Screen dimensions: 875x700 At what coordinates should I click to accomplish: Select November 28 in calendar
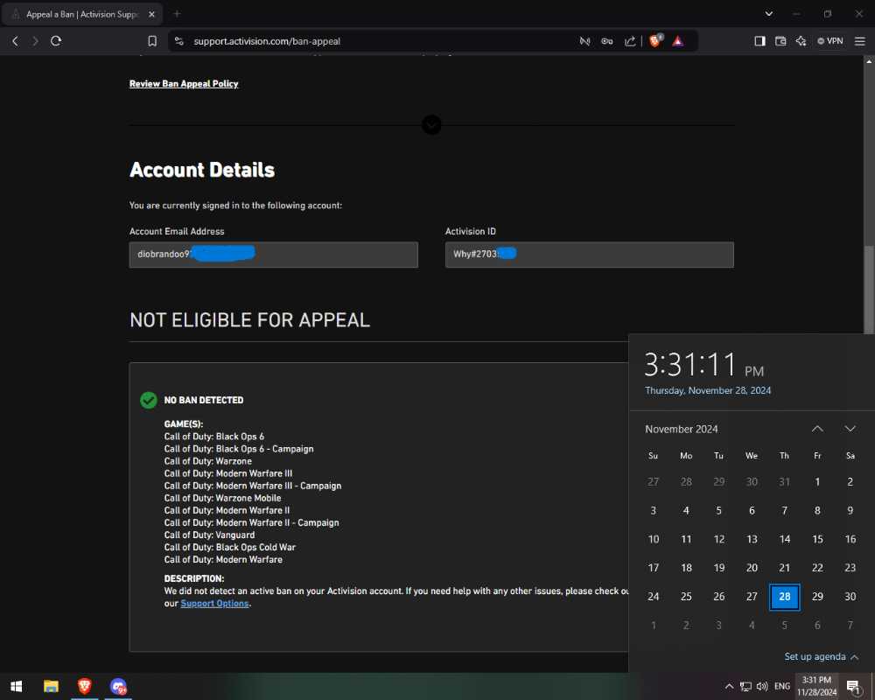784,597
